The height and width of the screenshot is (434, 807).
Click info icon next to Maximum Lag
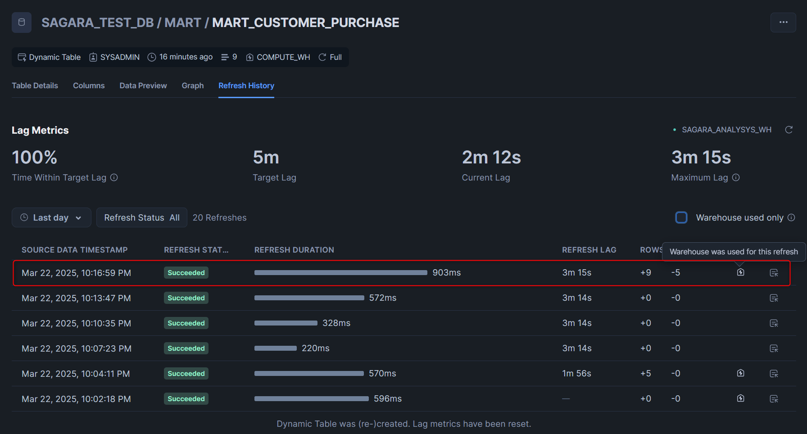(736, 177)
